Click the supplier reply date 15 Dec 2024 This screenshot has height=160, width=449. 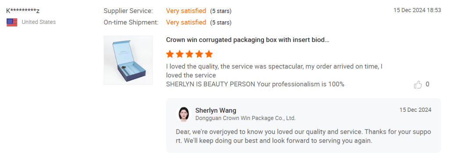(x=415, y=110)
